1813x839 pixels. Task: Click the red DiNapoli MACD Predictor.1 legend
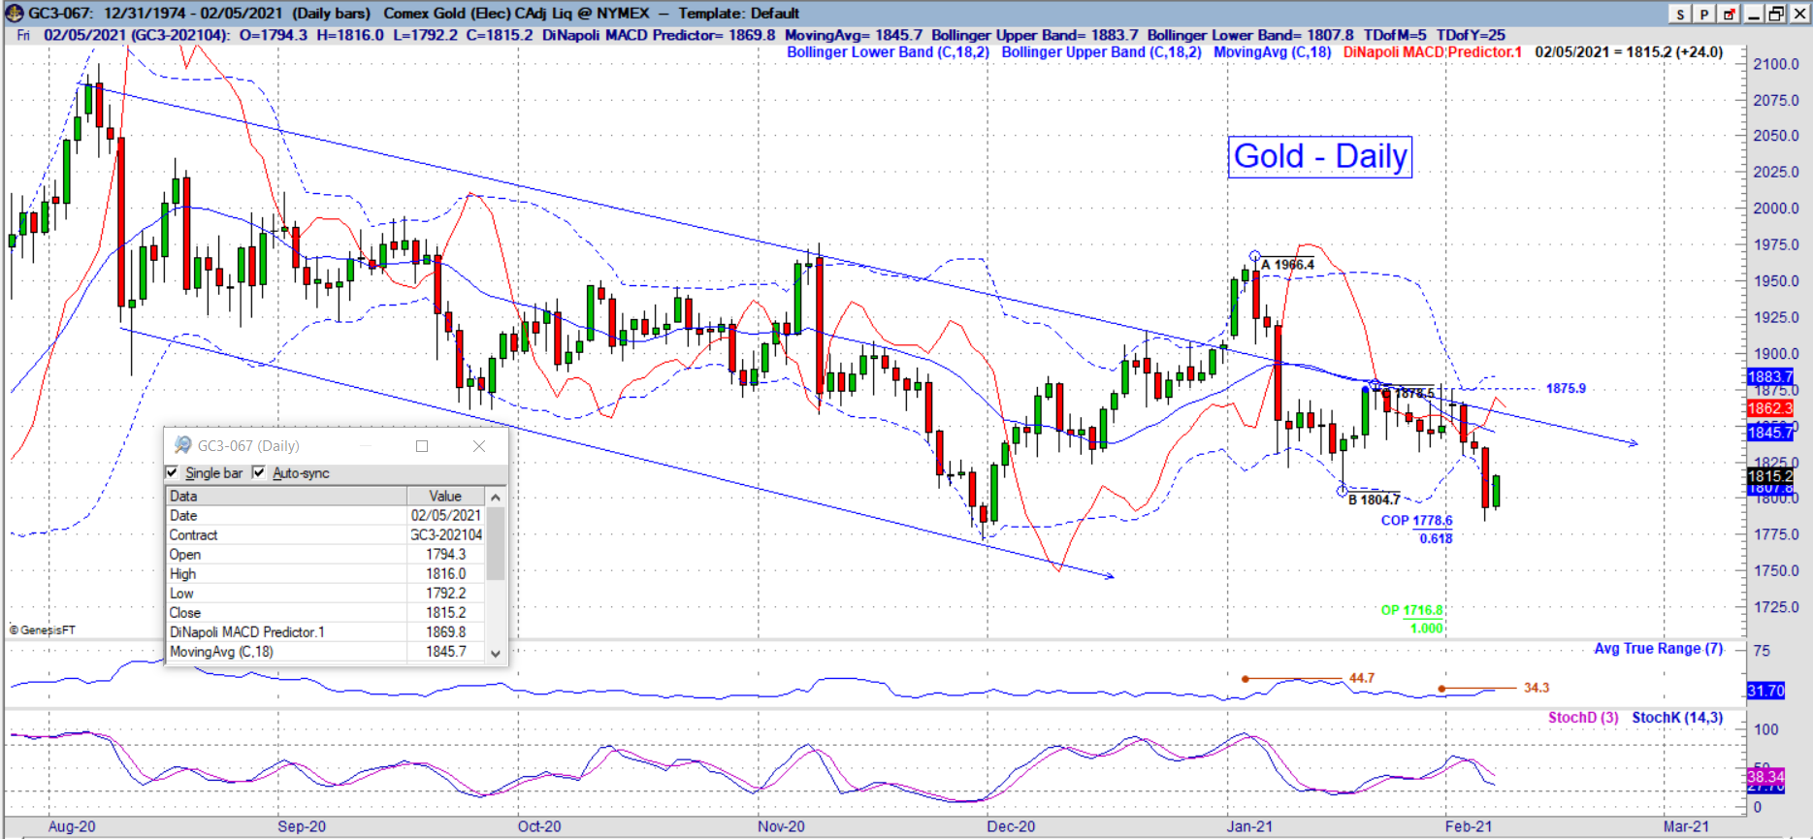[1433, 52]
